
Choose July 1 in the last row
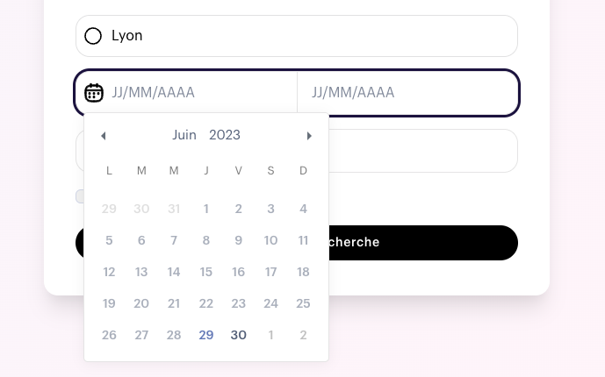click(270, 335)
